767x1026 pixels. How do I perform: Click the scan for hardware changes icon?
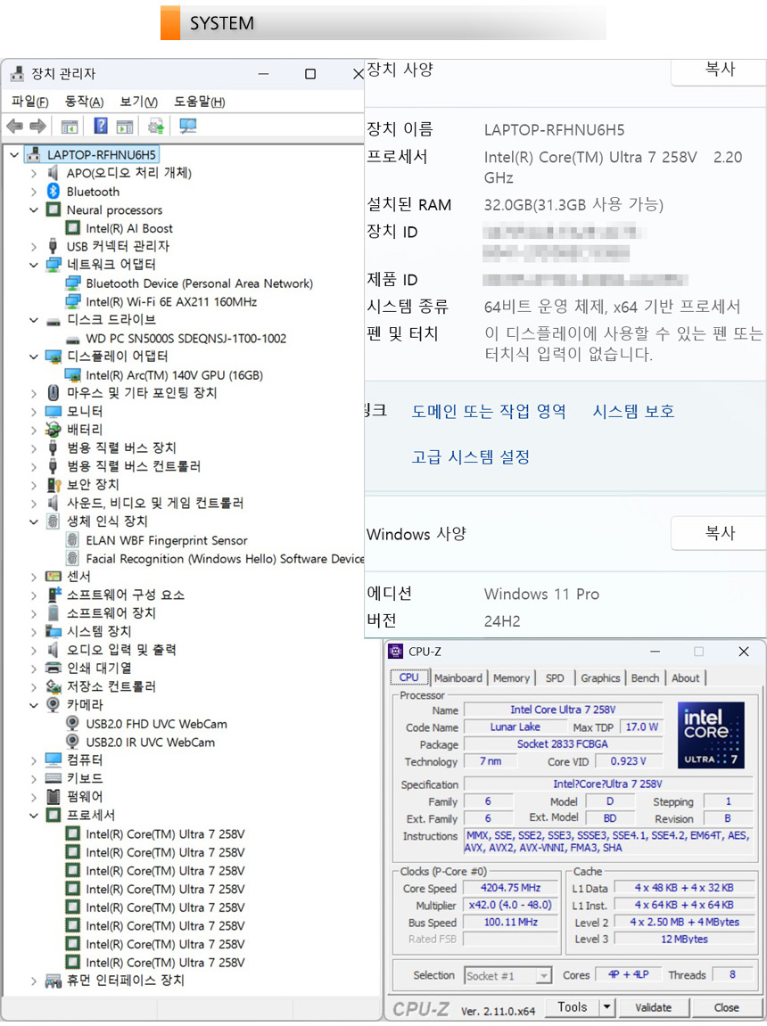[187, 127]
